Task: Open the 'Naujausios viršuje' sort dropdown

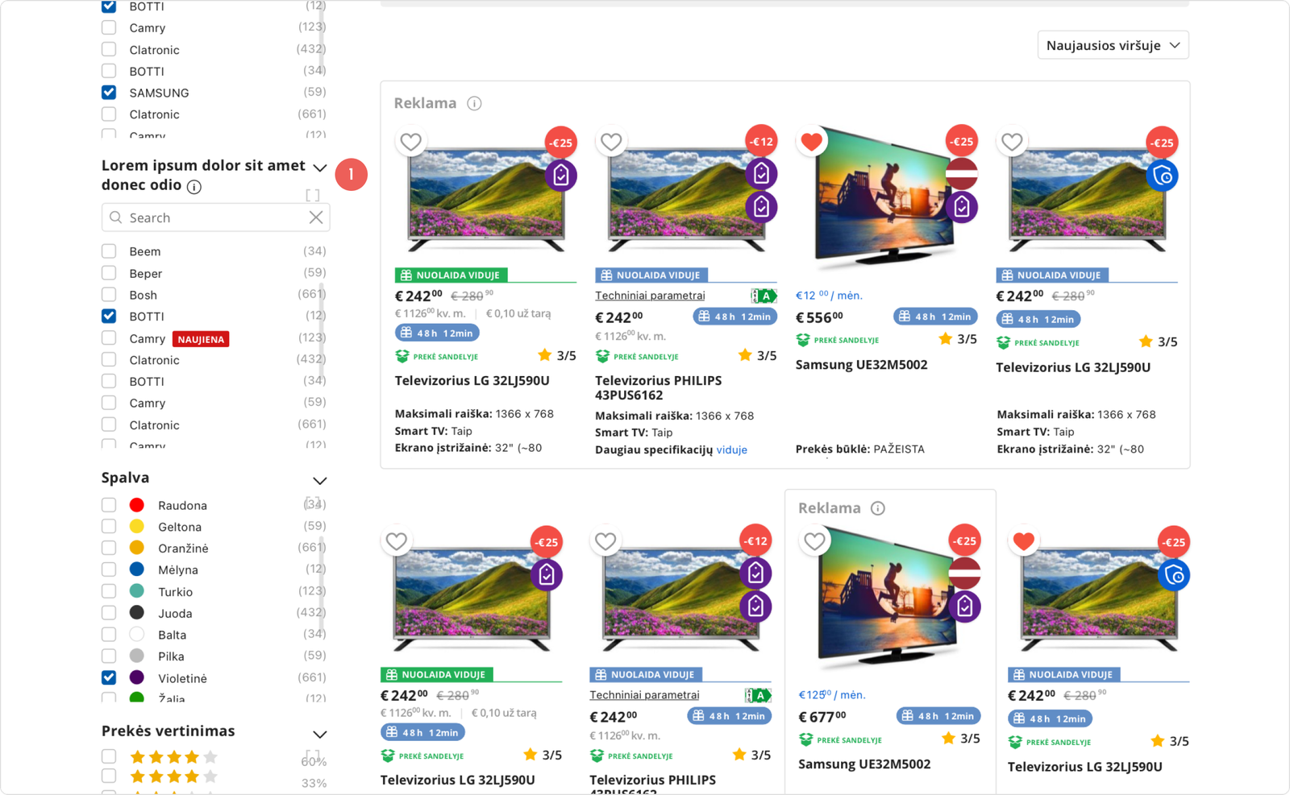Action: [1113, 45]
